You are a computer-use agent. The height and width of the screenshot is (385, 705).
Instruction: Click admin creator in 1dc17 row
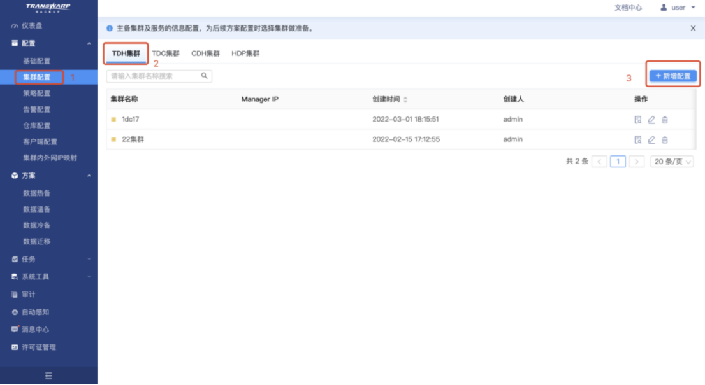point(513,120)
